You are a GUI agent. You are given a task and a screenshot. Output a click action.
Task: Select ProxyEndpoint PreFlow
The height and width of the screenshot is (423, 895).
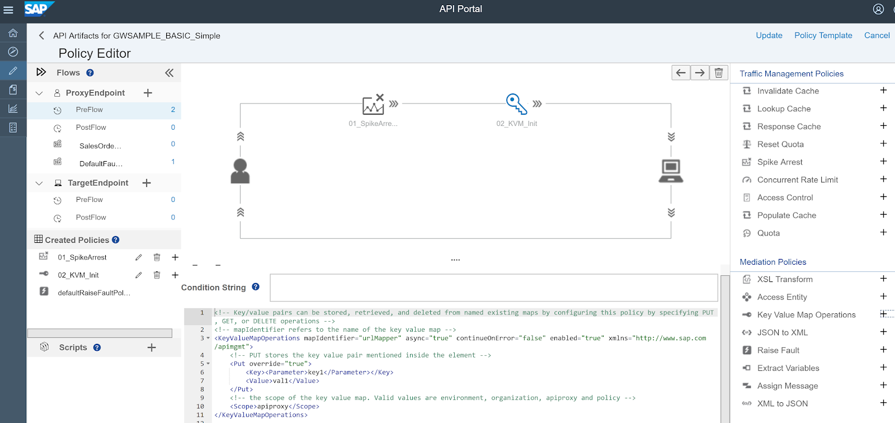104,110
